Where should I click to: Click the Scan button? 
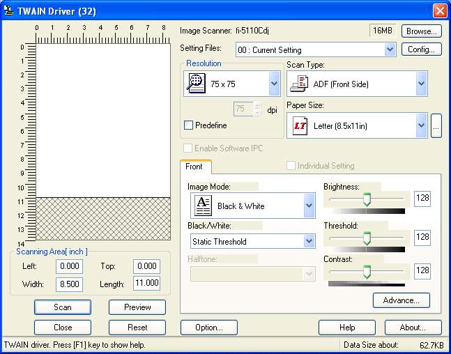63,307
